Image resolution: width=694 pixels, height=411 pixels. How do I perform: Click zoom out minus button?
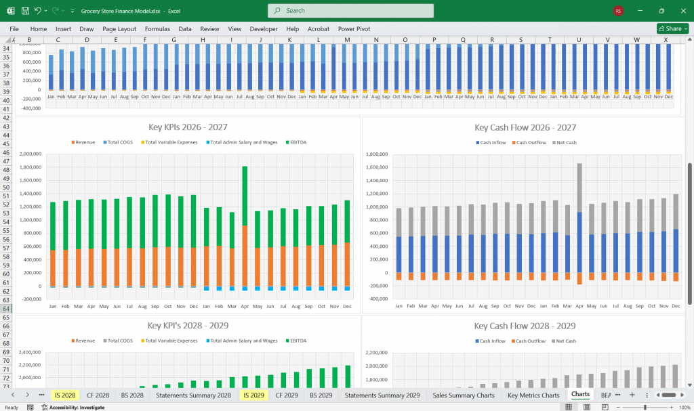pos(617,407)
